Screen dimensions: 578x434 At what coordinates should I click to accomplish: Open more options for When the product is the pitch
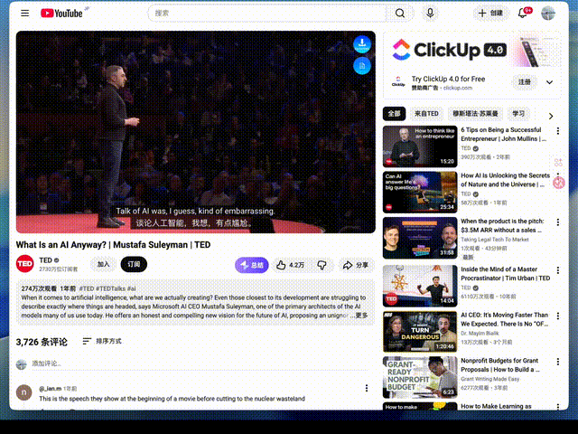tap(558, 222)
